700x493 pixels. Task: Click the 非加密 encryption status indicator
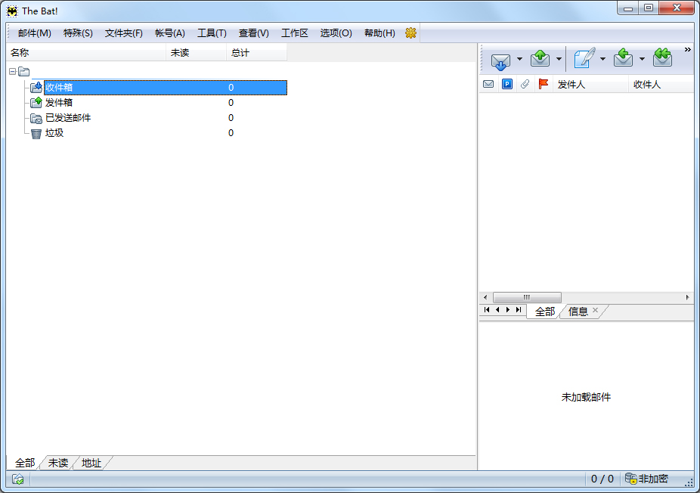pyautogui.click(x=647, y=479)
